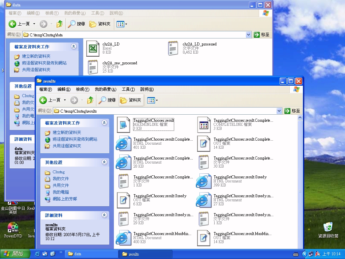Switch to the data window via the taskbar

(x=91, y=254)
